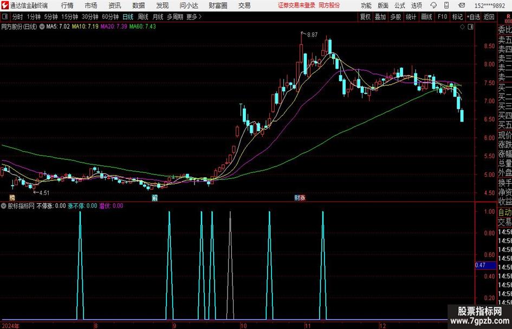Open the F10 company info
Screen dimensions: 512x329
pos(442,17)
